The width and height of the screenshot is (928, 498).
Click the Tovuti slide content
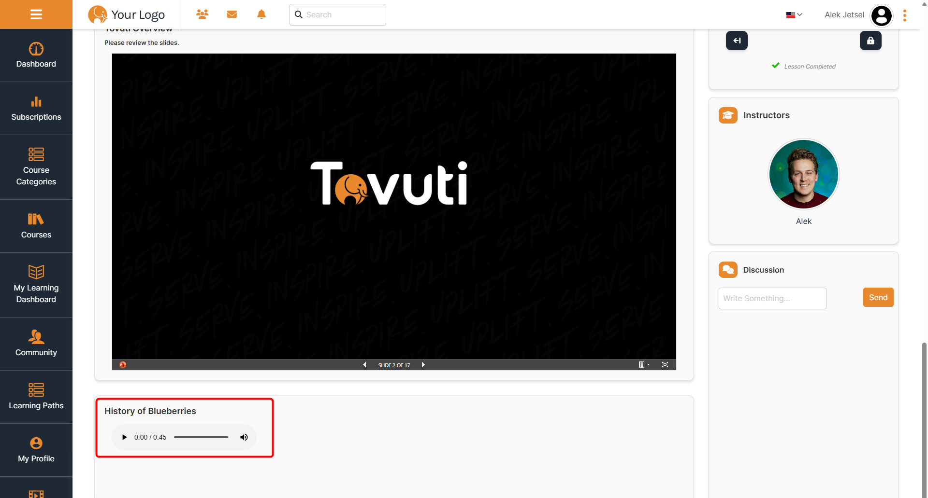pyautogui.click(x=394, y=207)
